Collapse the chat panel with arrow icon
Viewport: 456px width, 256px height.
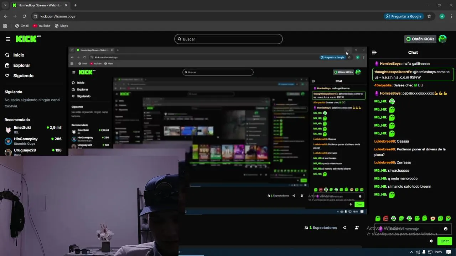pyautogui.click(x=374, y=52)
